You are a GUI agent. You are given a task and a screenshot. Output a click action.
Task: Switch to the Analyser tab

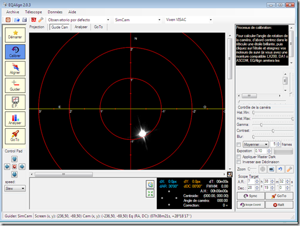tap(81, 27)
